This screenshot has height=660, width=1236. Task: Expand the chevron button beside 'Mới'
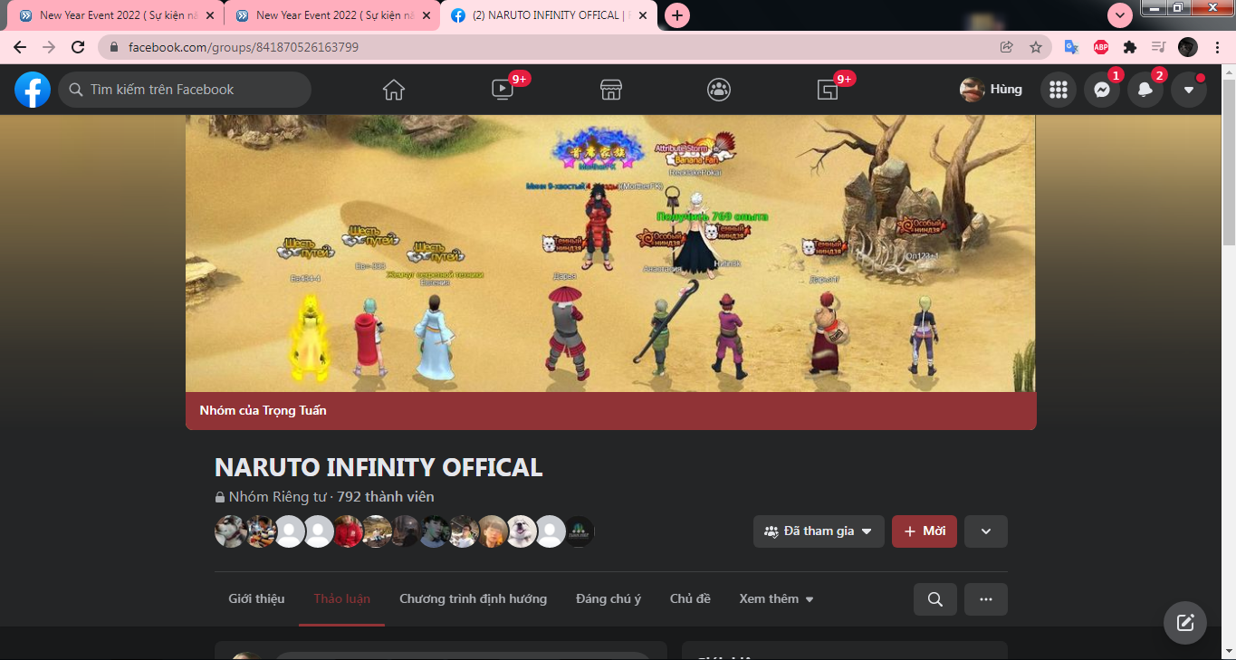coord(986,531)
